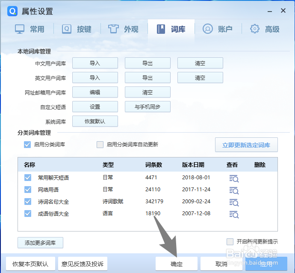
Task: Click the 删除 column header
Action: 260,165
